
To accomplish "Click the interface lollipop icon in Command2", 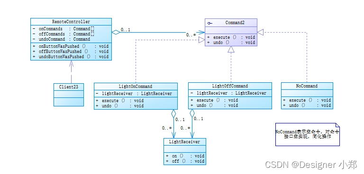I will click(210, 23).
